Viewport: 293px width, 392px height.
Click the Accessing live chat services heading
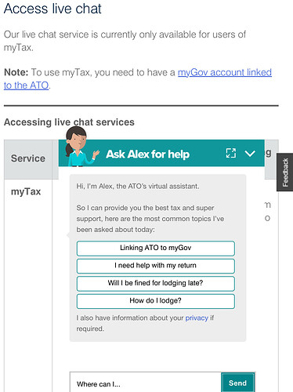tap(69, 122)
